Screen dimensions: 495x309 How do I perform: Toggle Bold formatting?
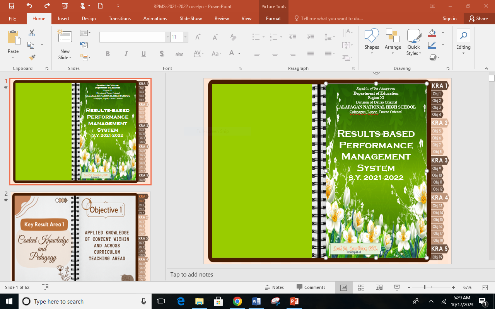pyautogui.click(x=108, y=54)
